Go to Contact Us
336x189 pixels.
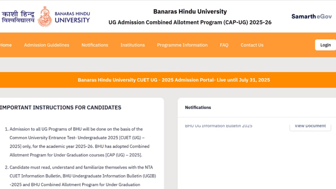point(252,45)
